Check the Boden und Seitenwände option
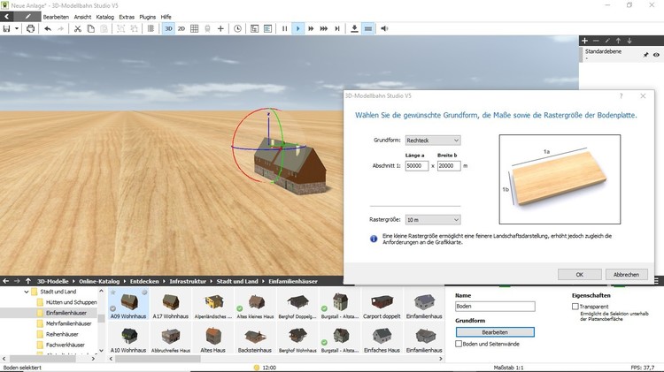Screen dimensions: 664x372 (459, 344)
